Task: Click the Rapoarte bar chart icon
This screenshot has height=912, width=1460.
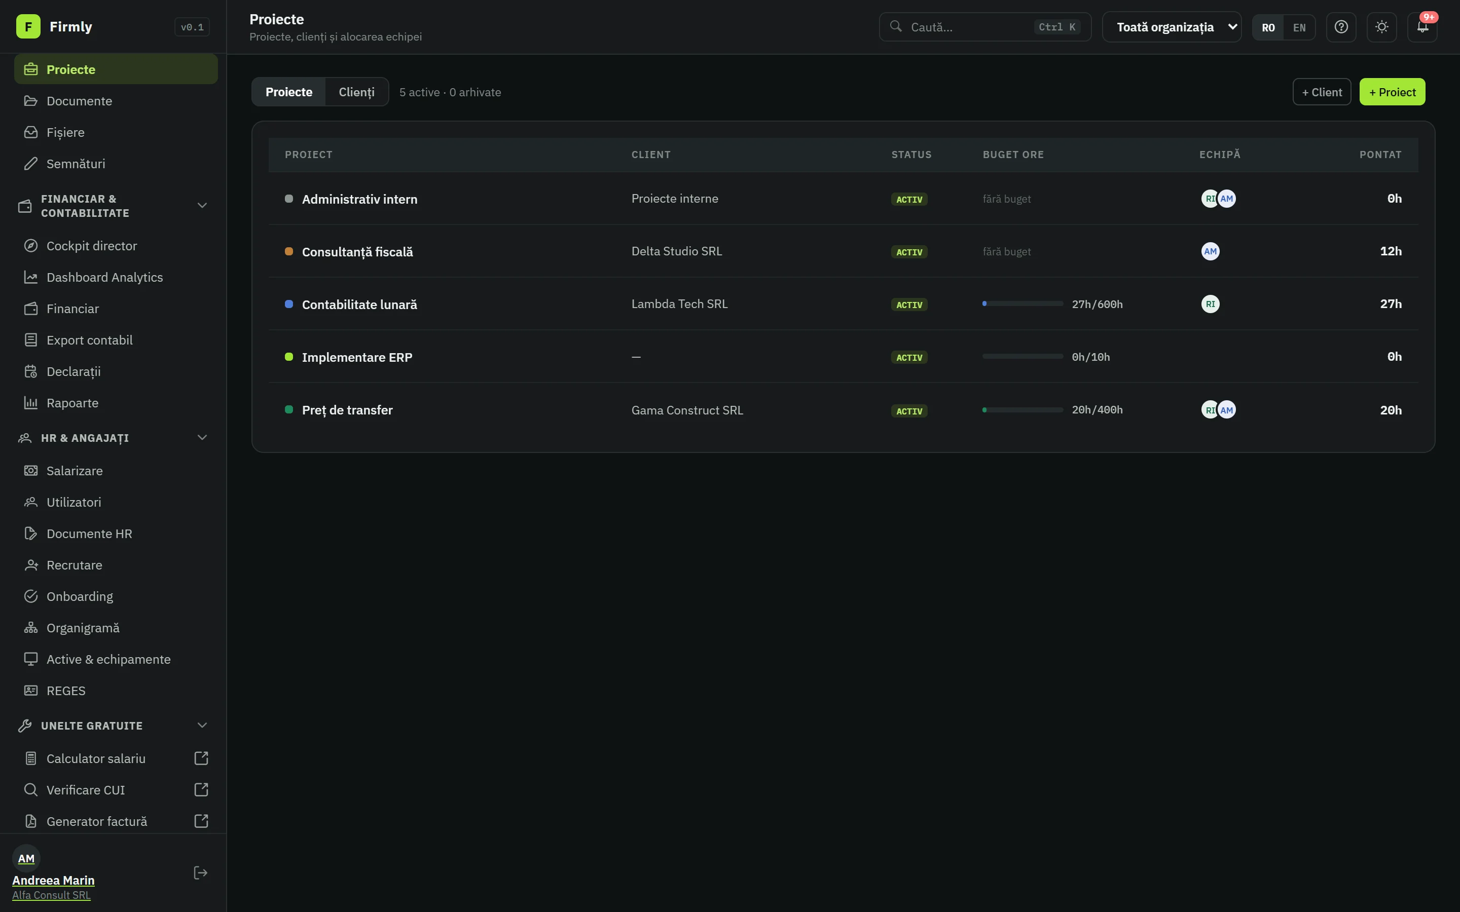Action: (x=31, y=403)
